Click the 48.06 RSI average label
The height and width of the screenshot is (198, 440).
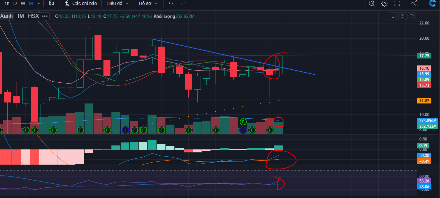(x=424, y=187)
